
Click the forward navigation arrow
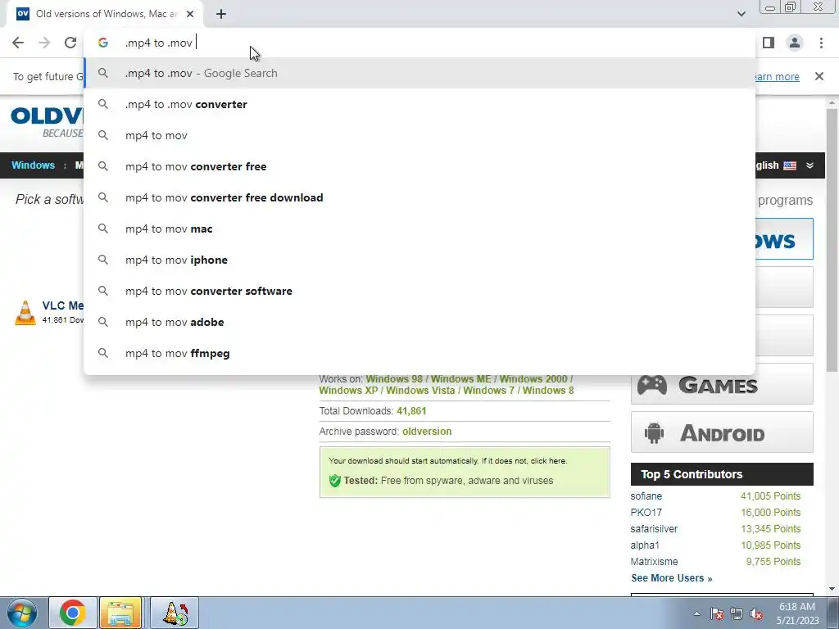pyautogui.click(x=44, y=43)
